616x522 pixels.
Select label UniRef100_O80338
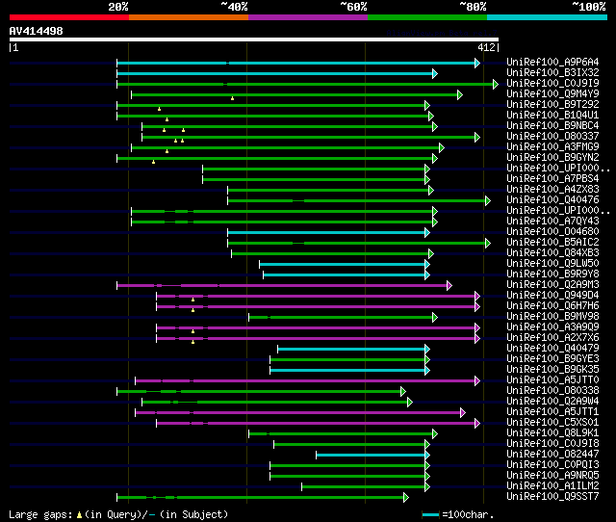552,391
